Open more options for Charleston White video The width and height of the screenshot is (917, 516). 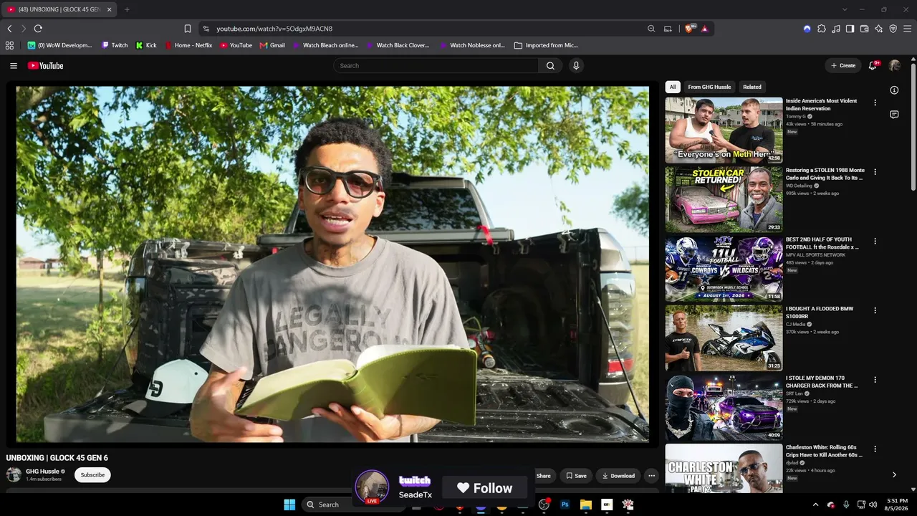point(875,449)
